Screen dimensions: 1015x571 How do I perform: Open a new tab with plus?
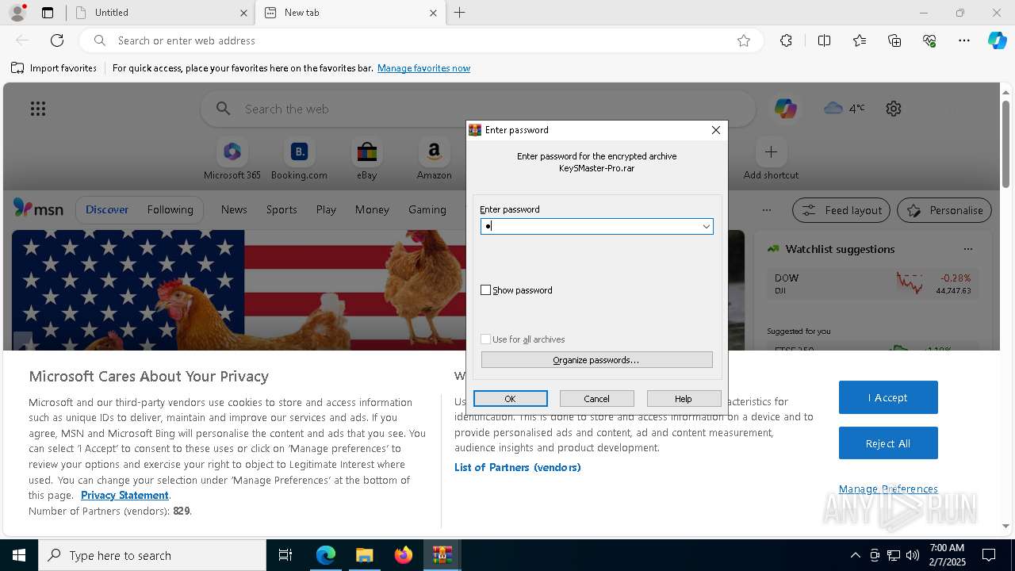(x=459, y=13)
